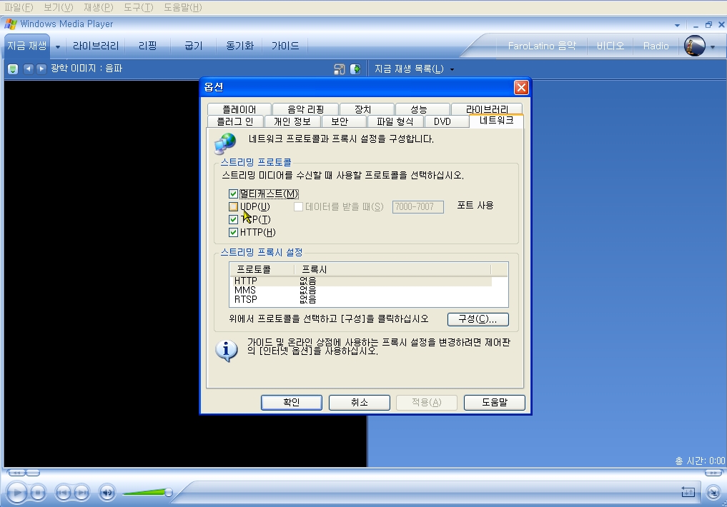The height and width of the screenshot is (507, 727).
Task: Click the Windows Media Player logo icon
Action: (x=11, y=24)
